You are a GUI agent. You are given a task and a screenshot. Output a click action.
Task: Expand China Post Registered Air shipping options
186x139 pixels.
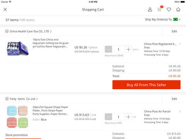point(179,44)
